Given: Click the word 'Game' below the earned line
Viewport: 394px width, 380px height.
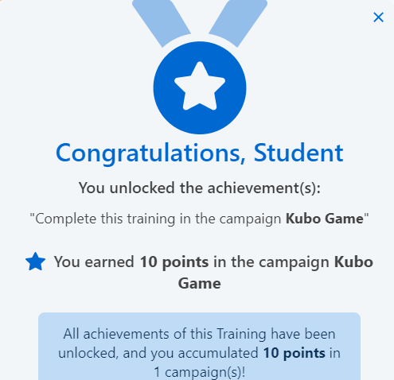Looking at the screenshot, I should click(200, 283).
